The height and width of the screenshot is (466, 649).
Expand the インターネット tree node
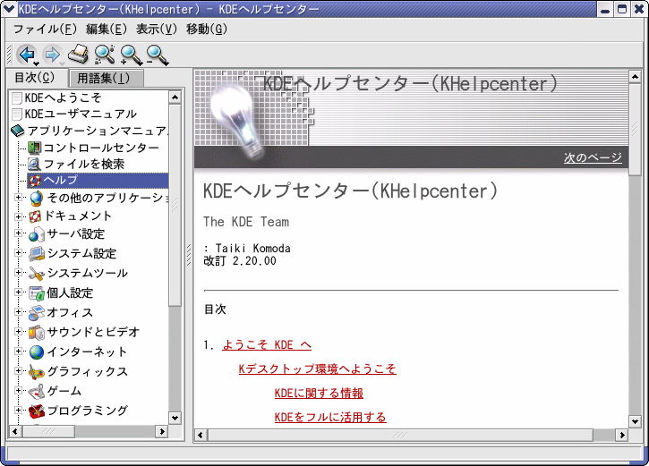[x=18, y=351]
